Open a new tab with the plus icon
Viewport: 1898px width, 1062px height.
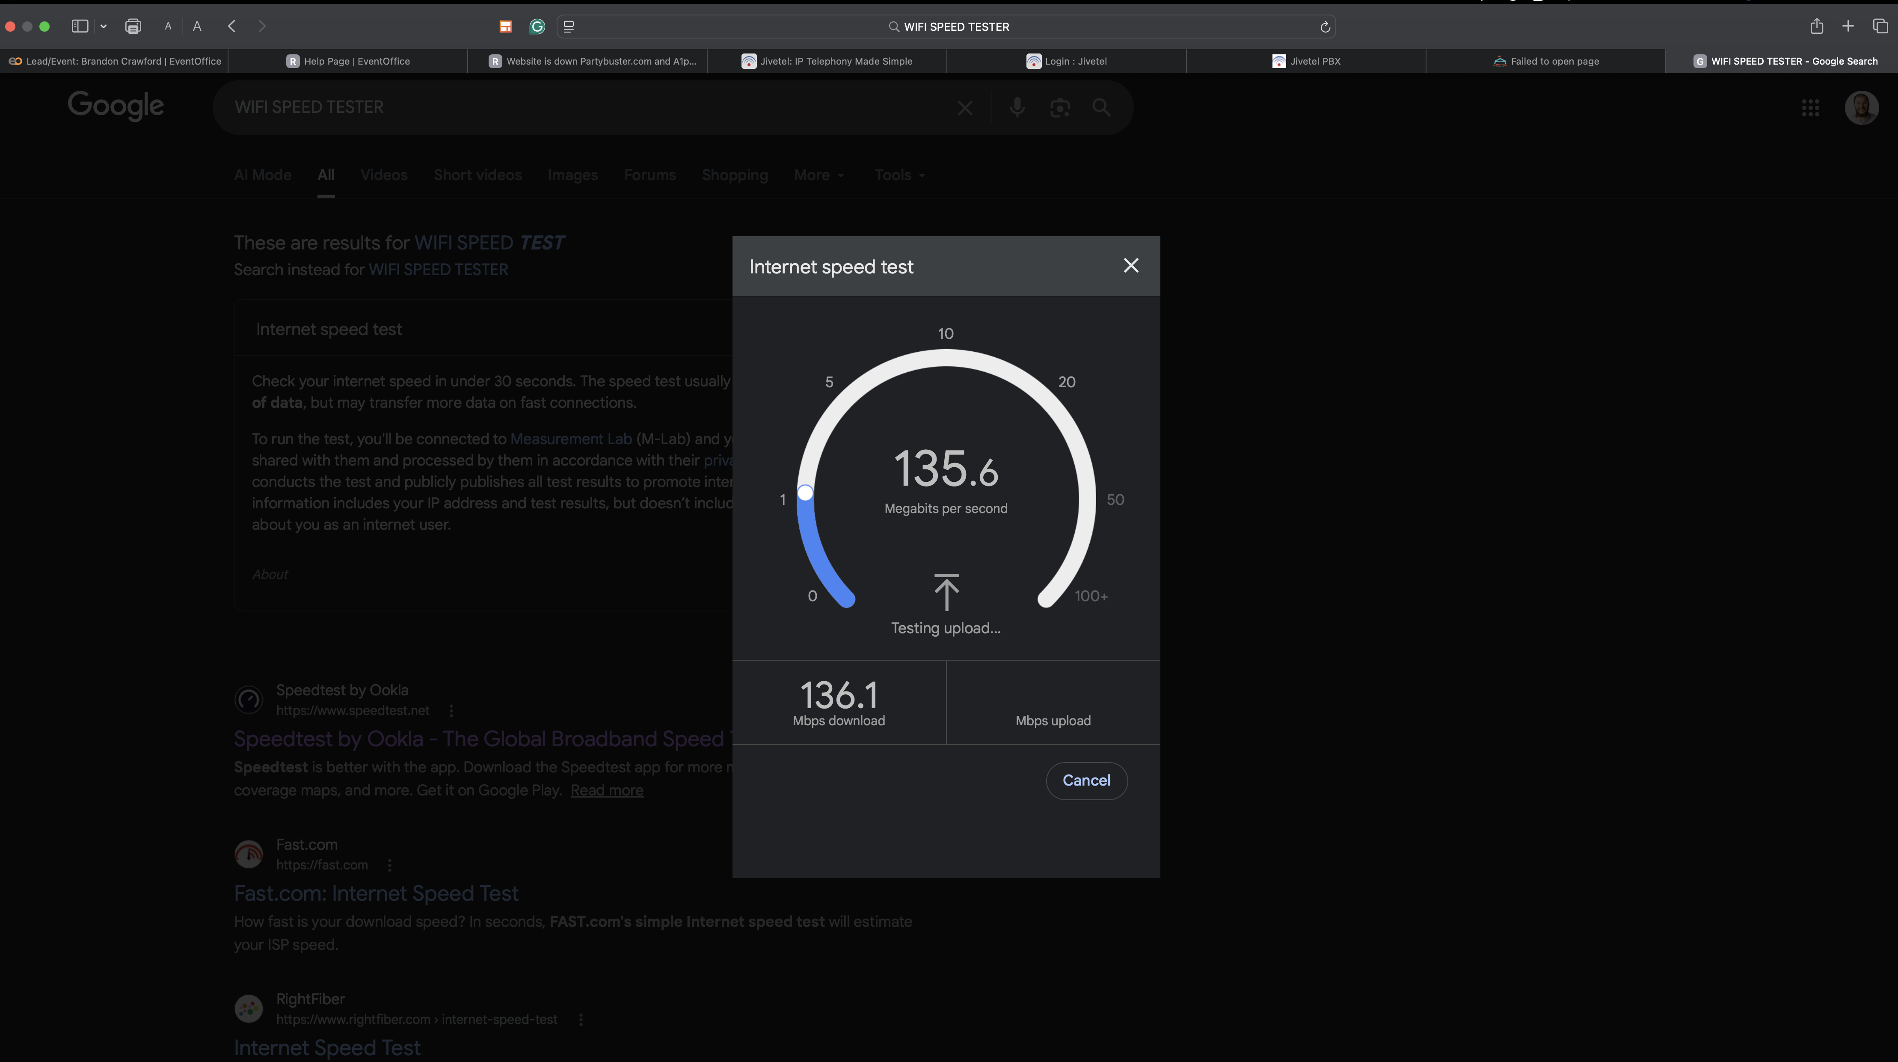(x=1848, y=27)
